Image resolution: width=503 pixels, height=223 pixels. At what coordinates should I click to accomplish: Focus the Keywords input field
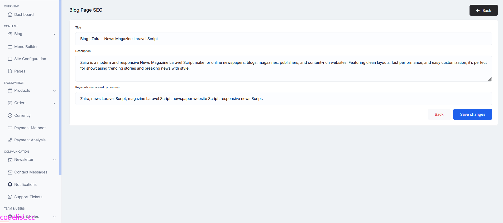click(284, 99)
